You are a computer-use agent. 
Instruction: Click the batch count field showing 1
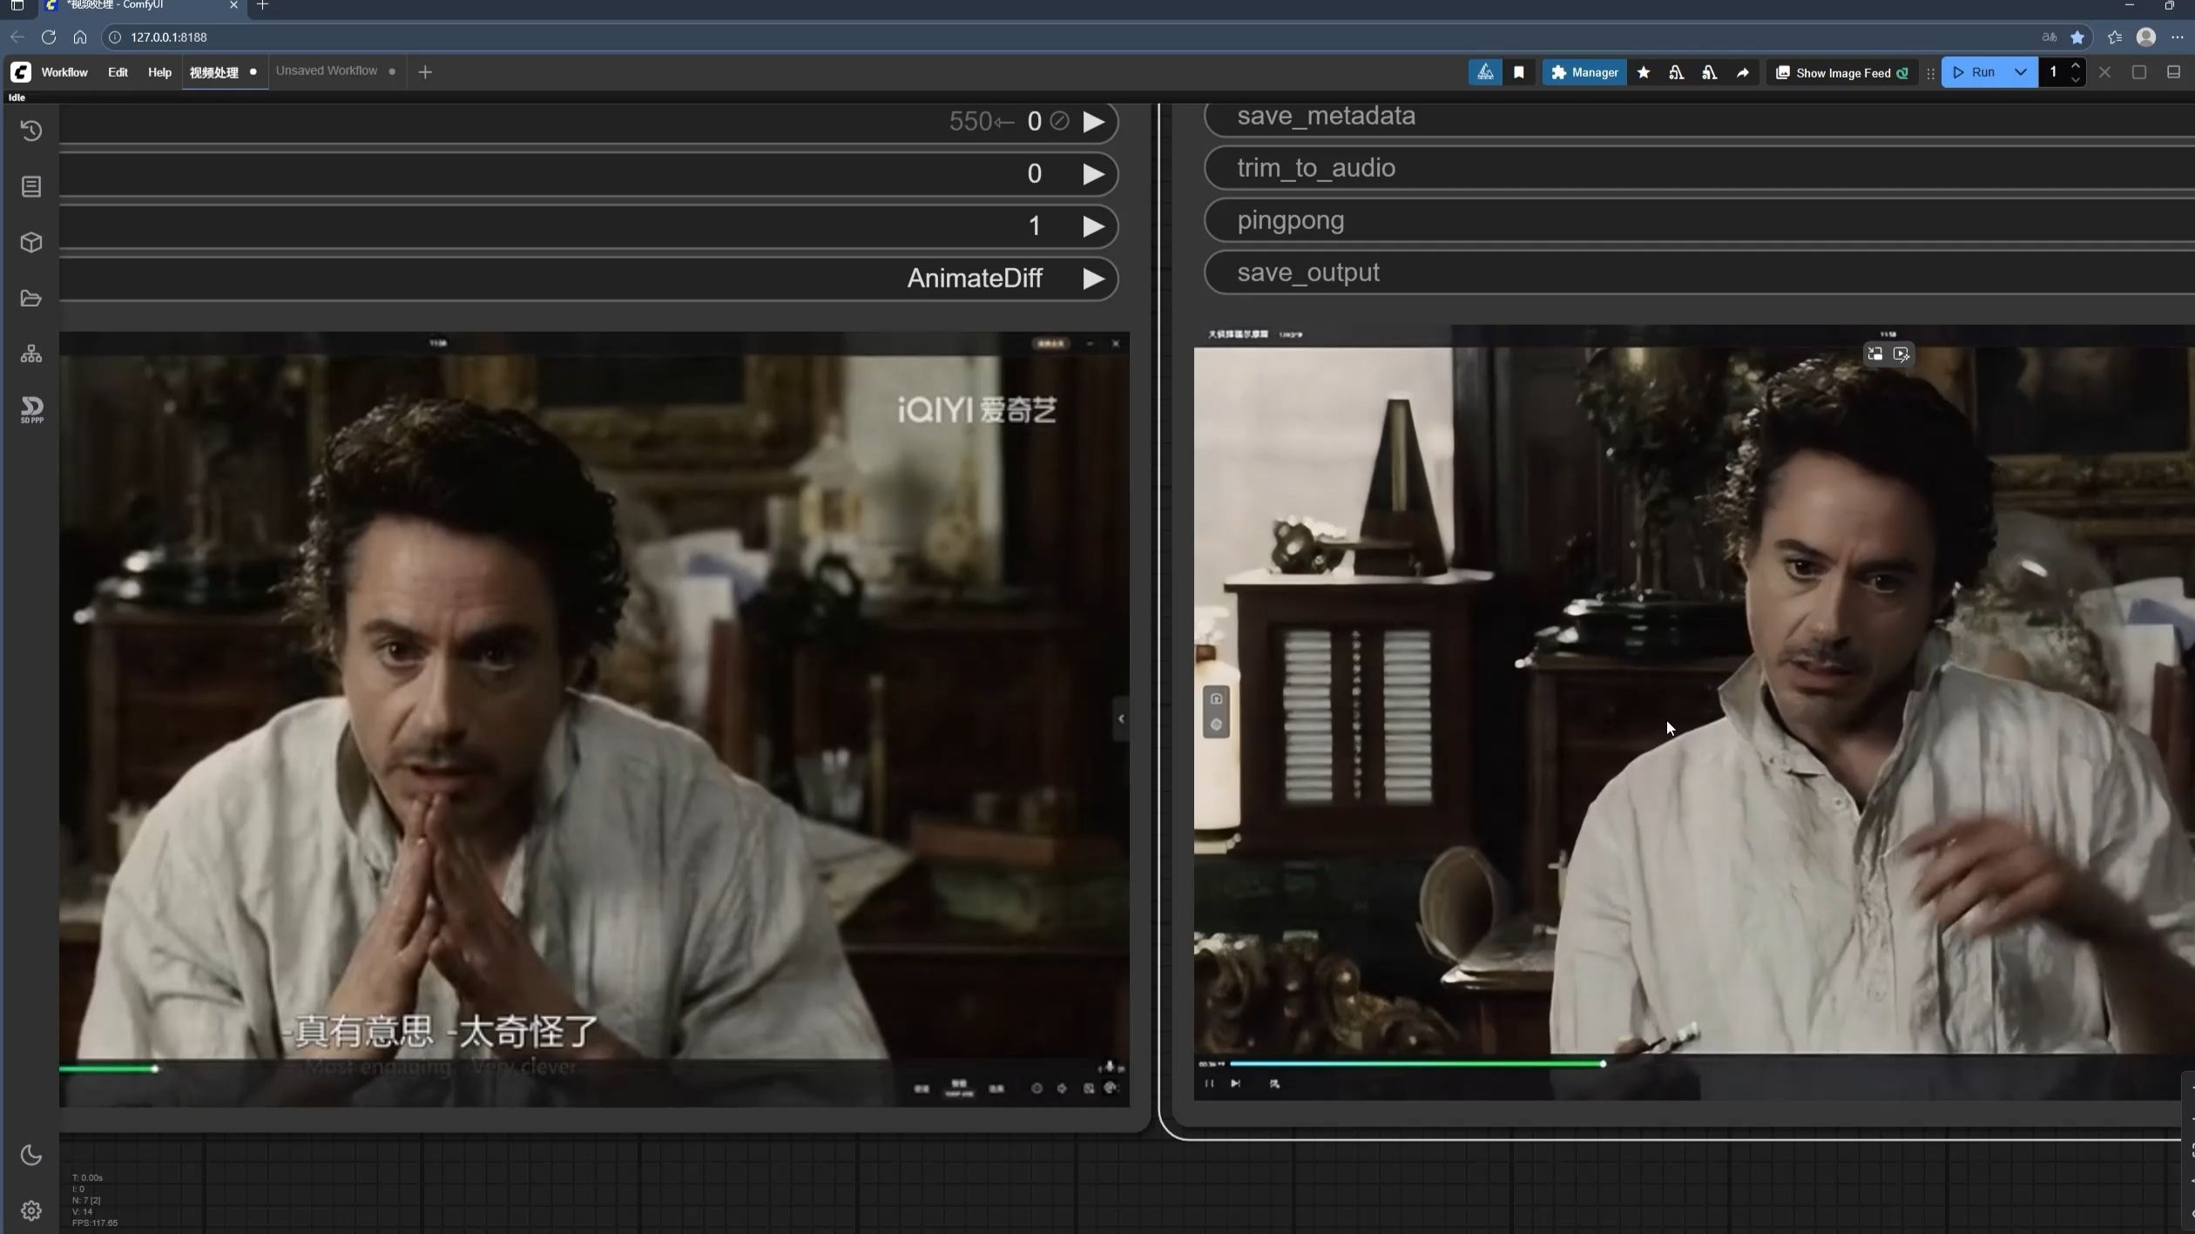coord(2053,72)
